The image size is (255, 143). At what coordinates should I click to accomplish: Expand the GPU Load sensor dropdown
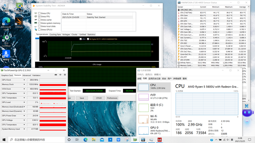click(24, 102)
